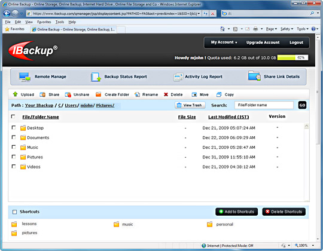Tick the Videos folder checkbox

tap(14, 166)
